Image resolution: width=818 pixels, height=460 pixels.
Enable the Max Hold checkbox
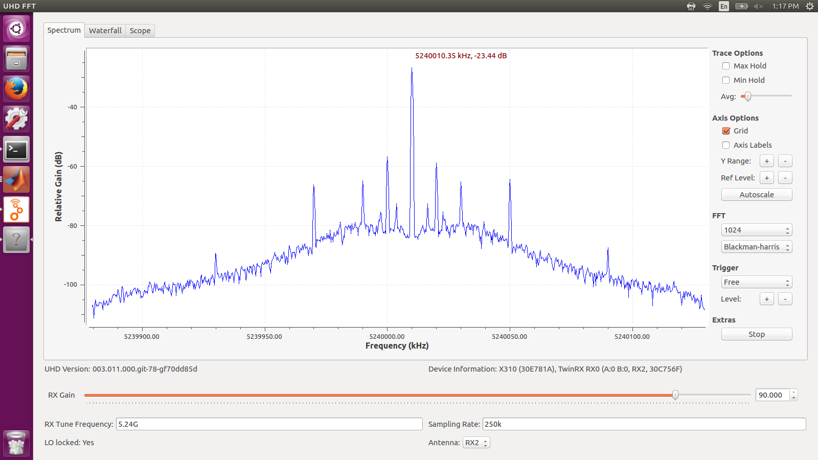coord(726,66)
